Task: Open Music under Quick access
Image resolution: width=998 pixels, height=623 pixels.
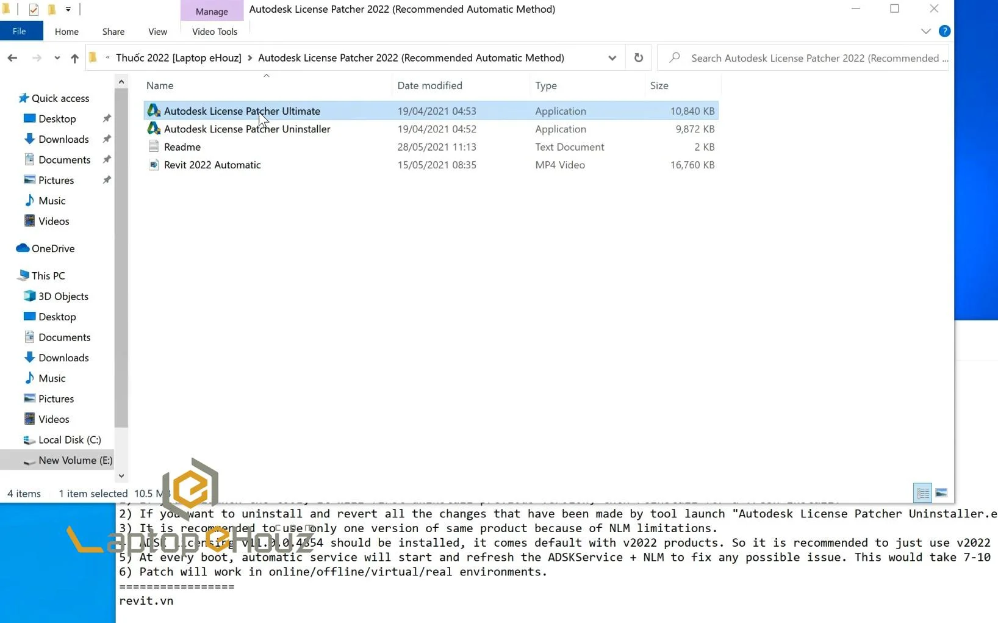Action: pyautogui.click(x=51, y=201)
